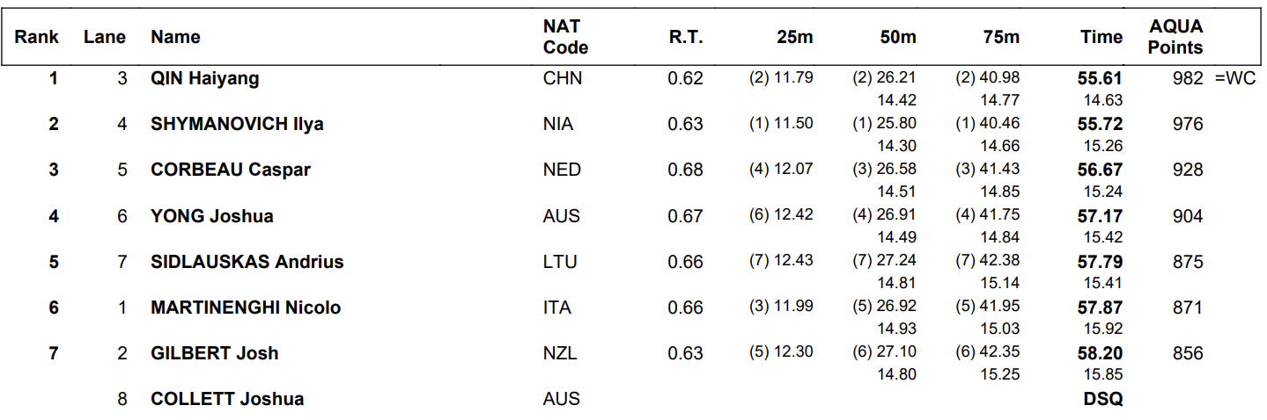Image resolution: width=1267 pixels, height=420 pixels.
Task: Select the YONG Joshua row name
Action: (212, 215)
